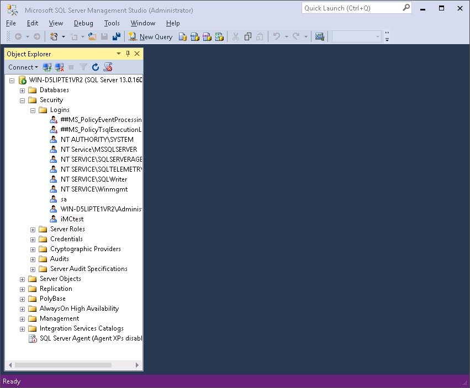
Task: Open the New Project dropdown arrow
Action: [x=64, y=37]
